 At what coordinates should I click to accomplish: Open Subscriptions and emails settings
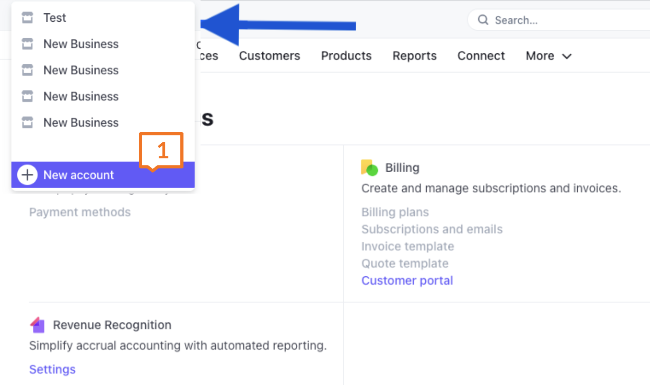432,229
